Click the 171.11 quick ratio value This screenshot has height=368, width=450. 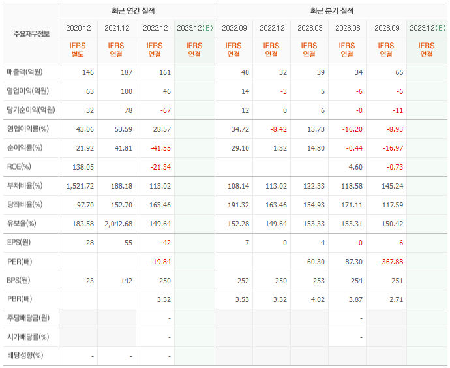click(352, 205)
